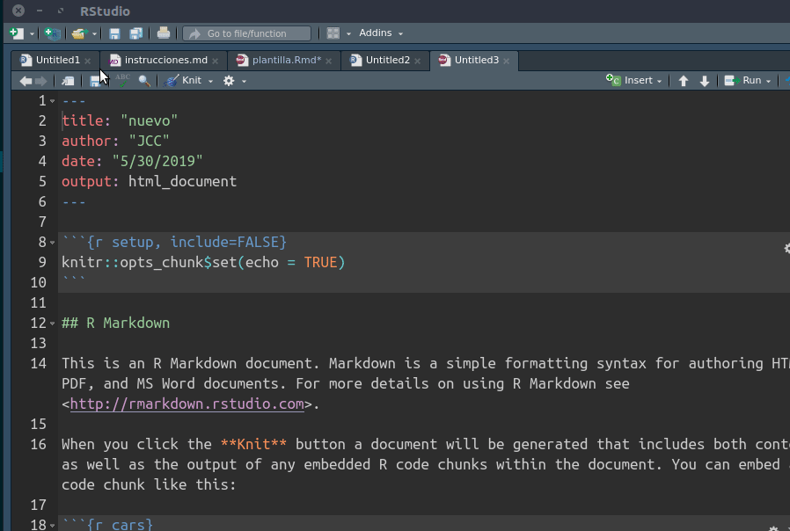Close the Untitled2 tab
Viewport: 790px width, 531px height.
coord(418,61)
